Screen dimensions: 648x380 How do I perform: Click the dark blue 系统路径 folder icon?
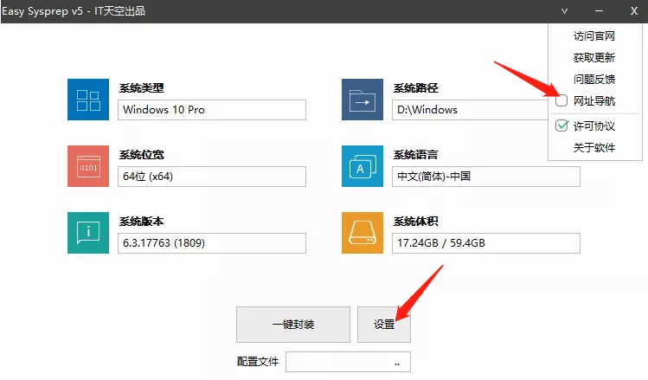pyautogui.click(x=362, y=100)
